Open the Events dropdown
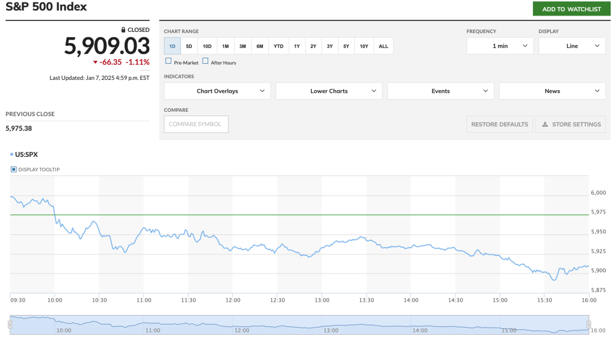 coord(440,91)
